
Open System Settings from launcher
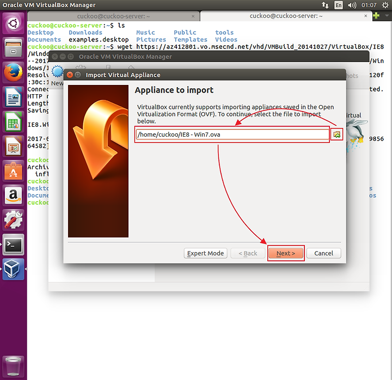(13, 219)
